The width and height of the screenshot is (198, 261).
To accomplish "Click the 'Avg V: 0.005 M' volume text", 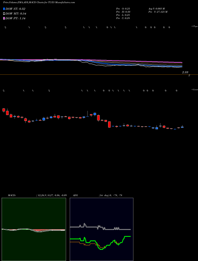I will coord(157,9).
